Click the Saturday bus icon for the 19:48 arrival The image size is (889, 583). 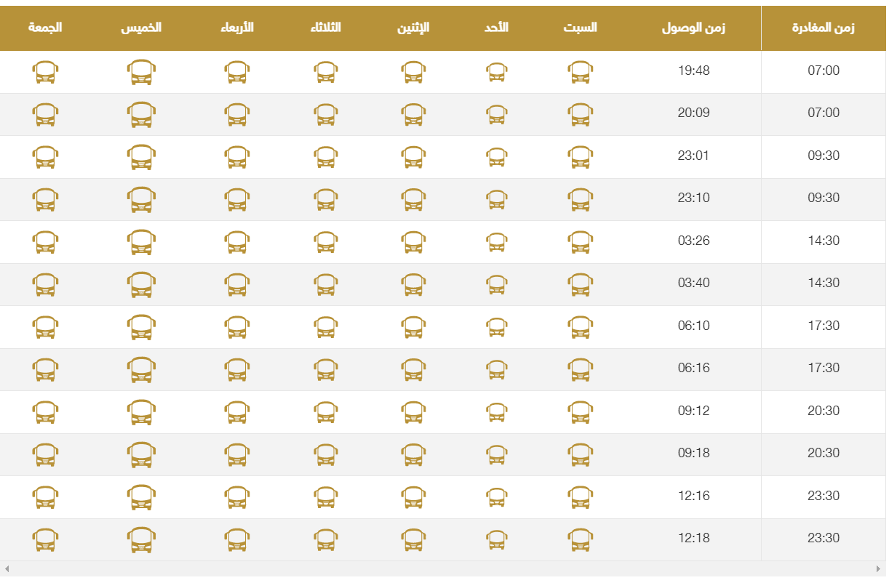click(580, 72)
